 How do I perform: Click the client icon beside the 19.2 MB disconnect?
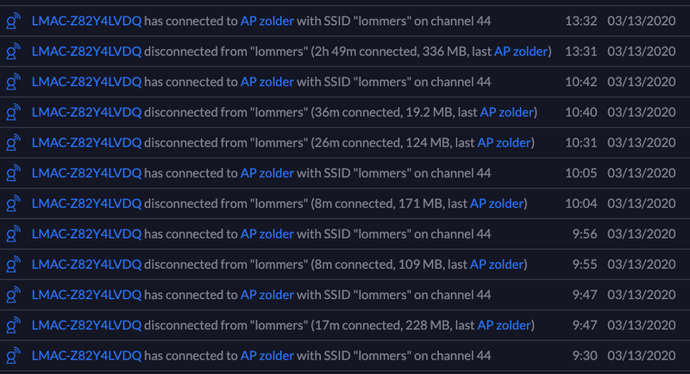click(13, 112)
